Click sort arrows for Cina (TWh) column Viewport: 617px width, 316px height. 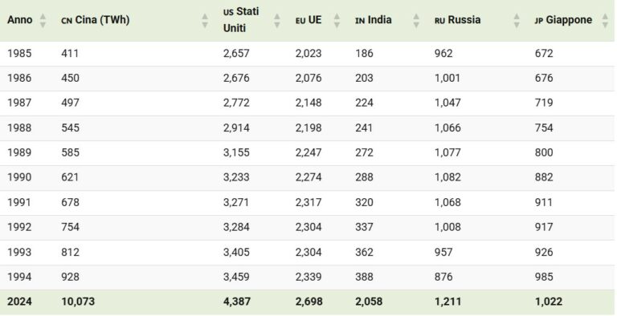[205, 20]
